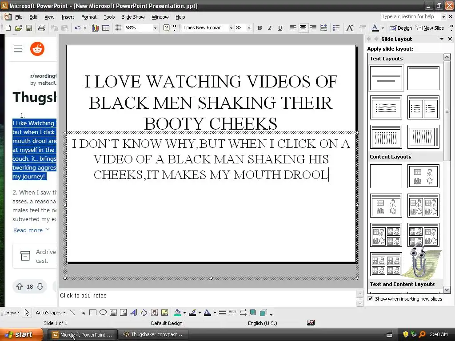The image size is (455, 341).
Task: Click the Windows start button
Action: (21, 334)
